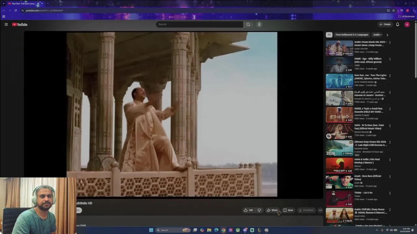Open Chrome from the taskbar
The height and width of the screenshot is (234, 417).
point(223,230)
